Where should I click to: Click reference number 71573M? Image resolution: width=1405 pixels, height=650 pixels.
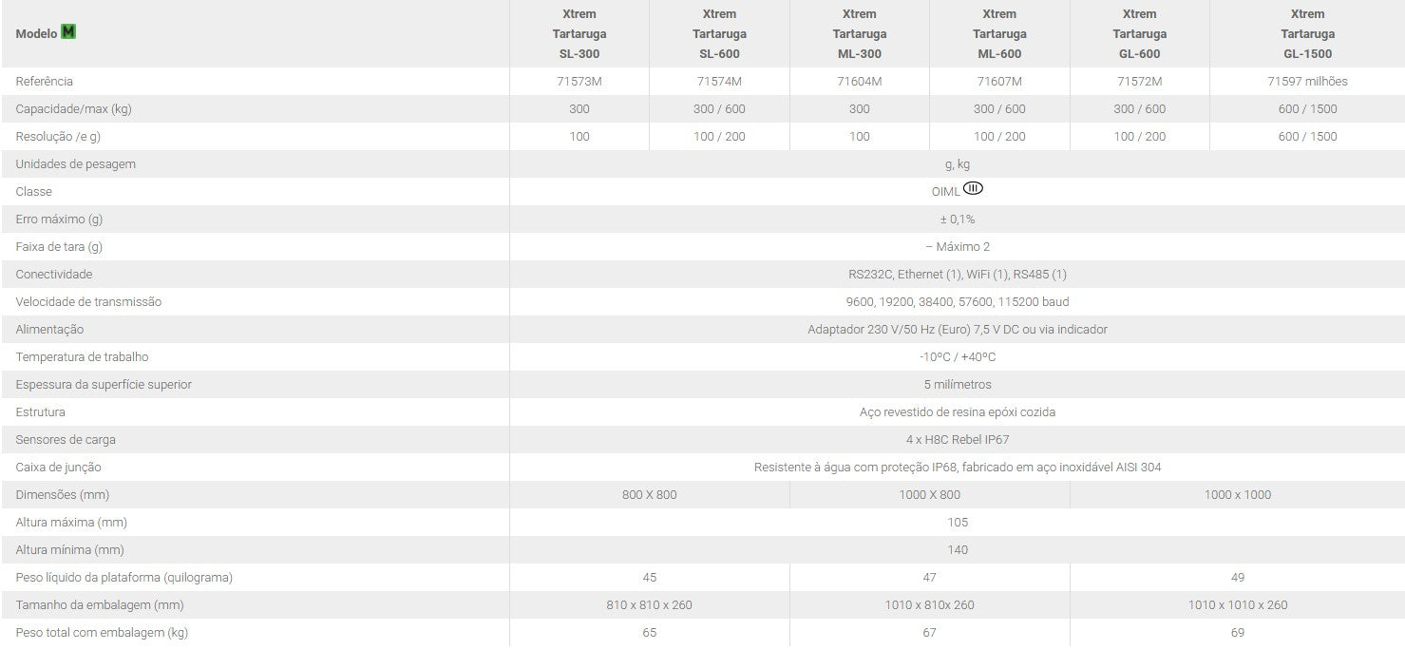click(x=579, y=82)
